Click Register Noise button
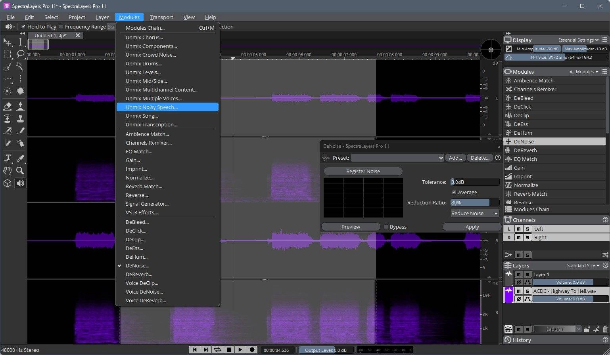This screenshot has width=610, height=355. click(x=363, y=171)
